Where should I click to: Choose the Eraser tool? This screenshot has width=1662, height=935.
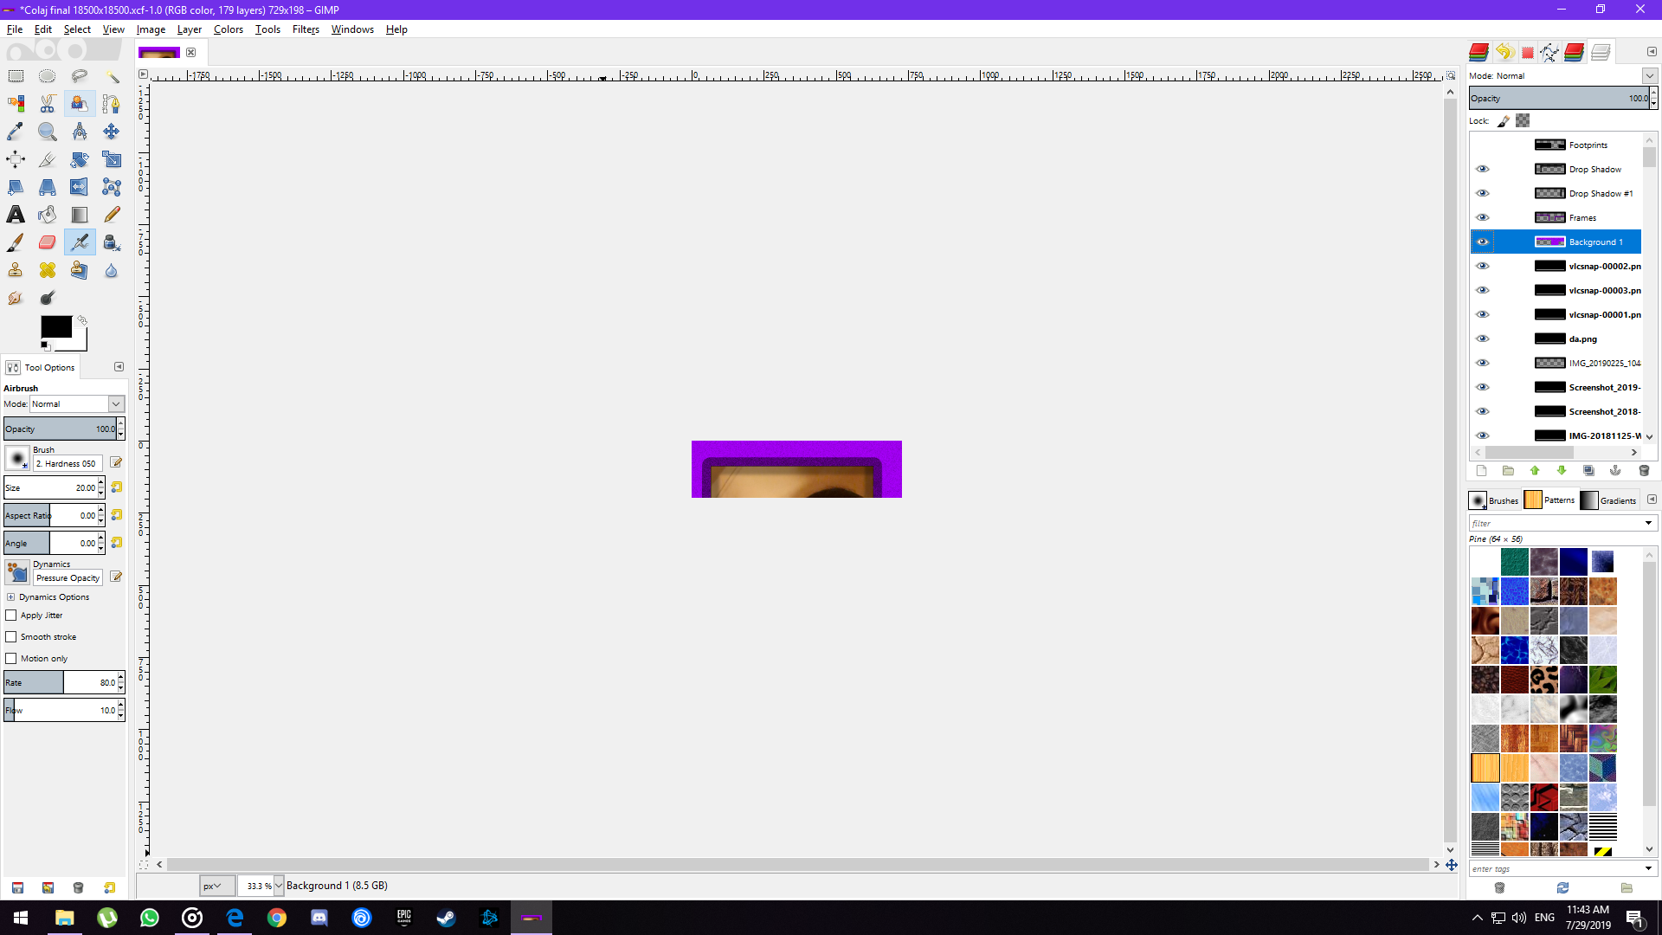[48, 242]
